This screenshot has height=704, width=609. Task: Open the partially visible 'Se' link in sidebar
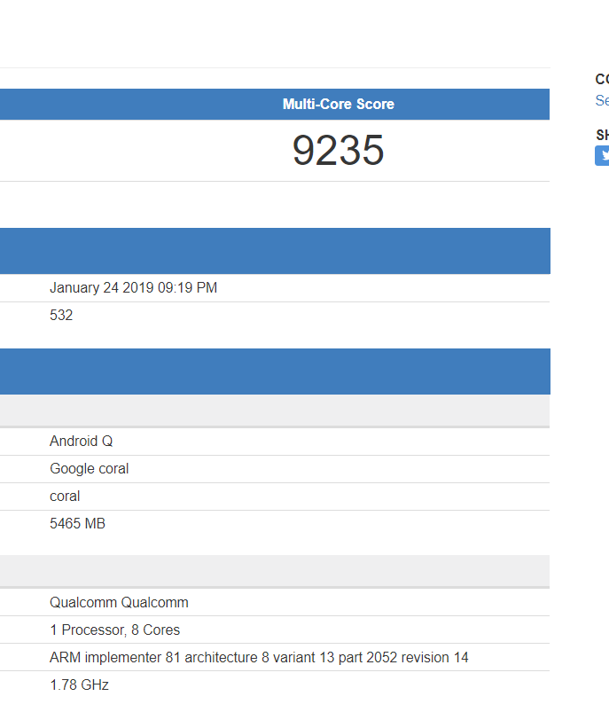602,101
